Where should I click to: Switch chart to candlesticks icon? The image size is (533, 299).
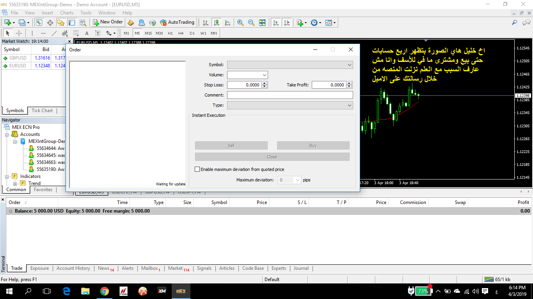point(217,23)
